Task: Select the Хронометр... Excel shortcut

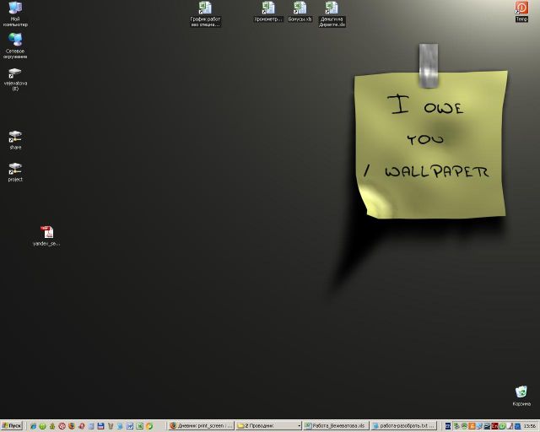Action: pyautogui.click(x=268, y=12)
